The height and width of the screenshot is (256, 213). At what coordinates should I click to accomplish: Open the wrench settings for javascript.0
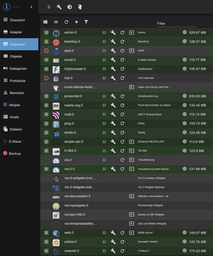113,96
